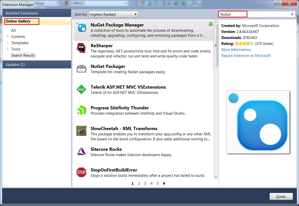The image size is (299, 206).
Task: Click the results list scrollbar thumb
Action: pos(216,45)
